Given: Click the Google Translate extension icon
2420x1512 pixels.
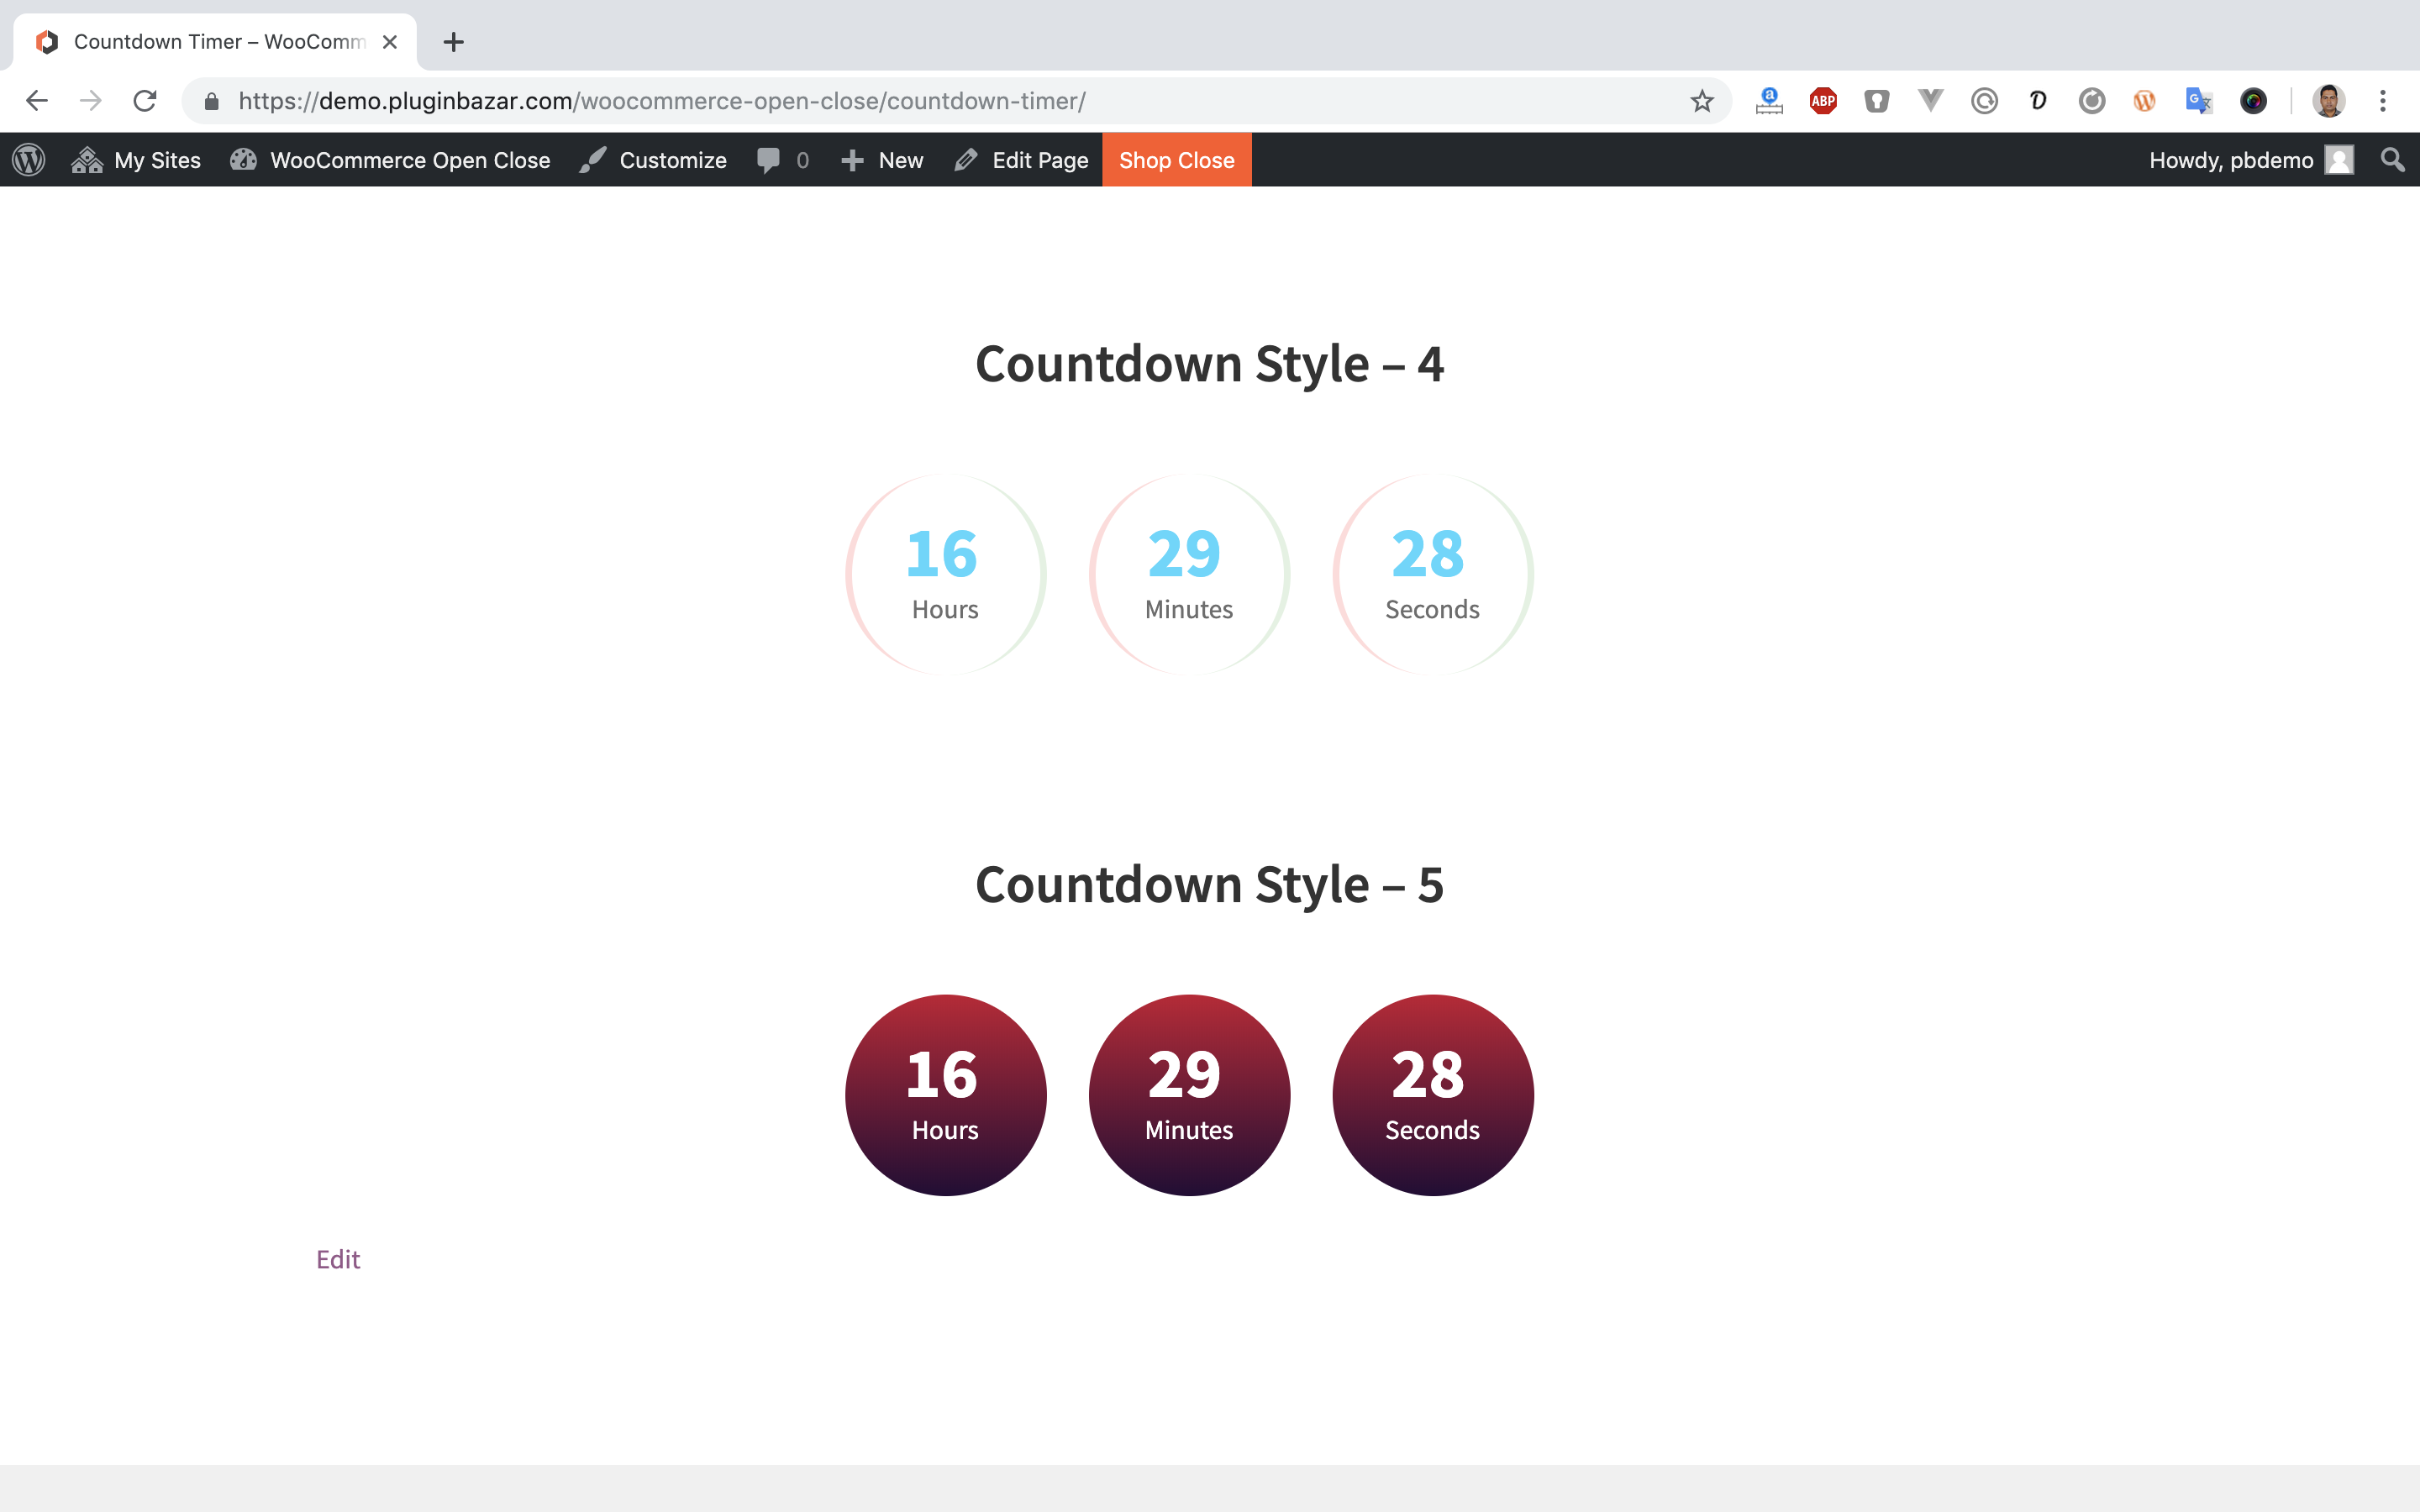Looking at the screenshot, I should 2198,101.
